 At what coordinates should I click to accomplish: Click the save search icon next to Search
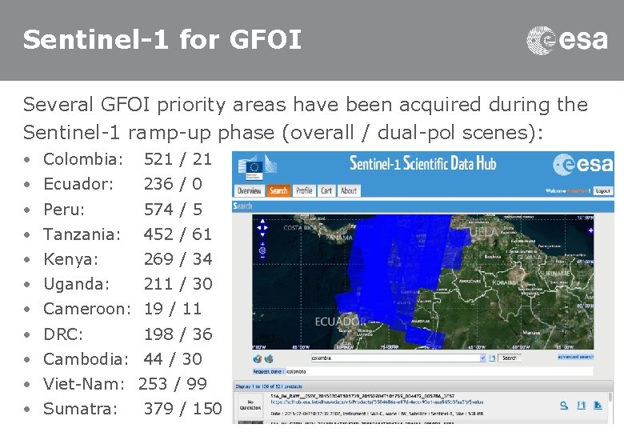[x=492, y=358]
